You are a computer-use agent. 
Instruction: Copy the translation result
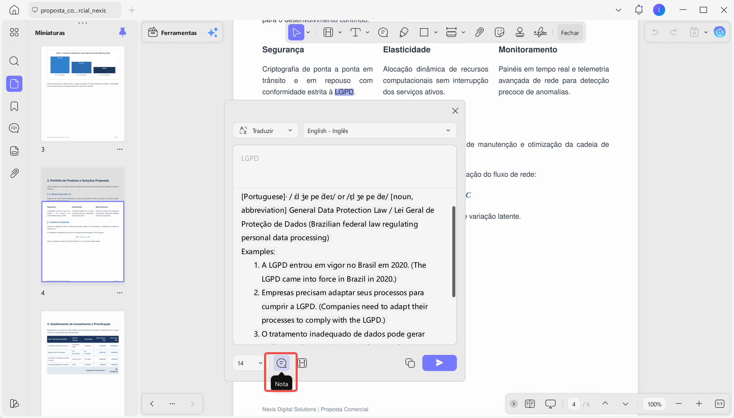410,363
